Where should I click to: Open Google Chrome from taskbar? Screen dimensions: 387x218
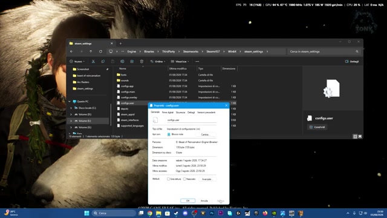(x=150, y=213)
